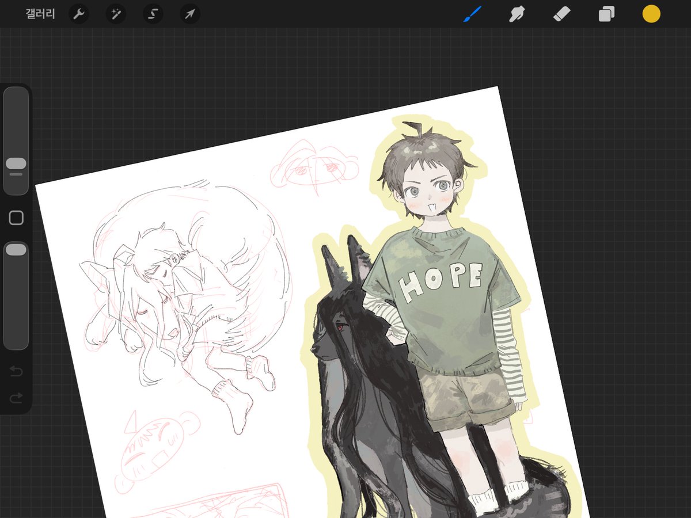The width and height of the screenshot is (691, 518).
Task: Undo the last stroke with sidebar arrow
Action: (16, 372)
